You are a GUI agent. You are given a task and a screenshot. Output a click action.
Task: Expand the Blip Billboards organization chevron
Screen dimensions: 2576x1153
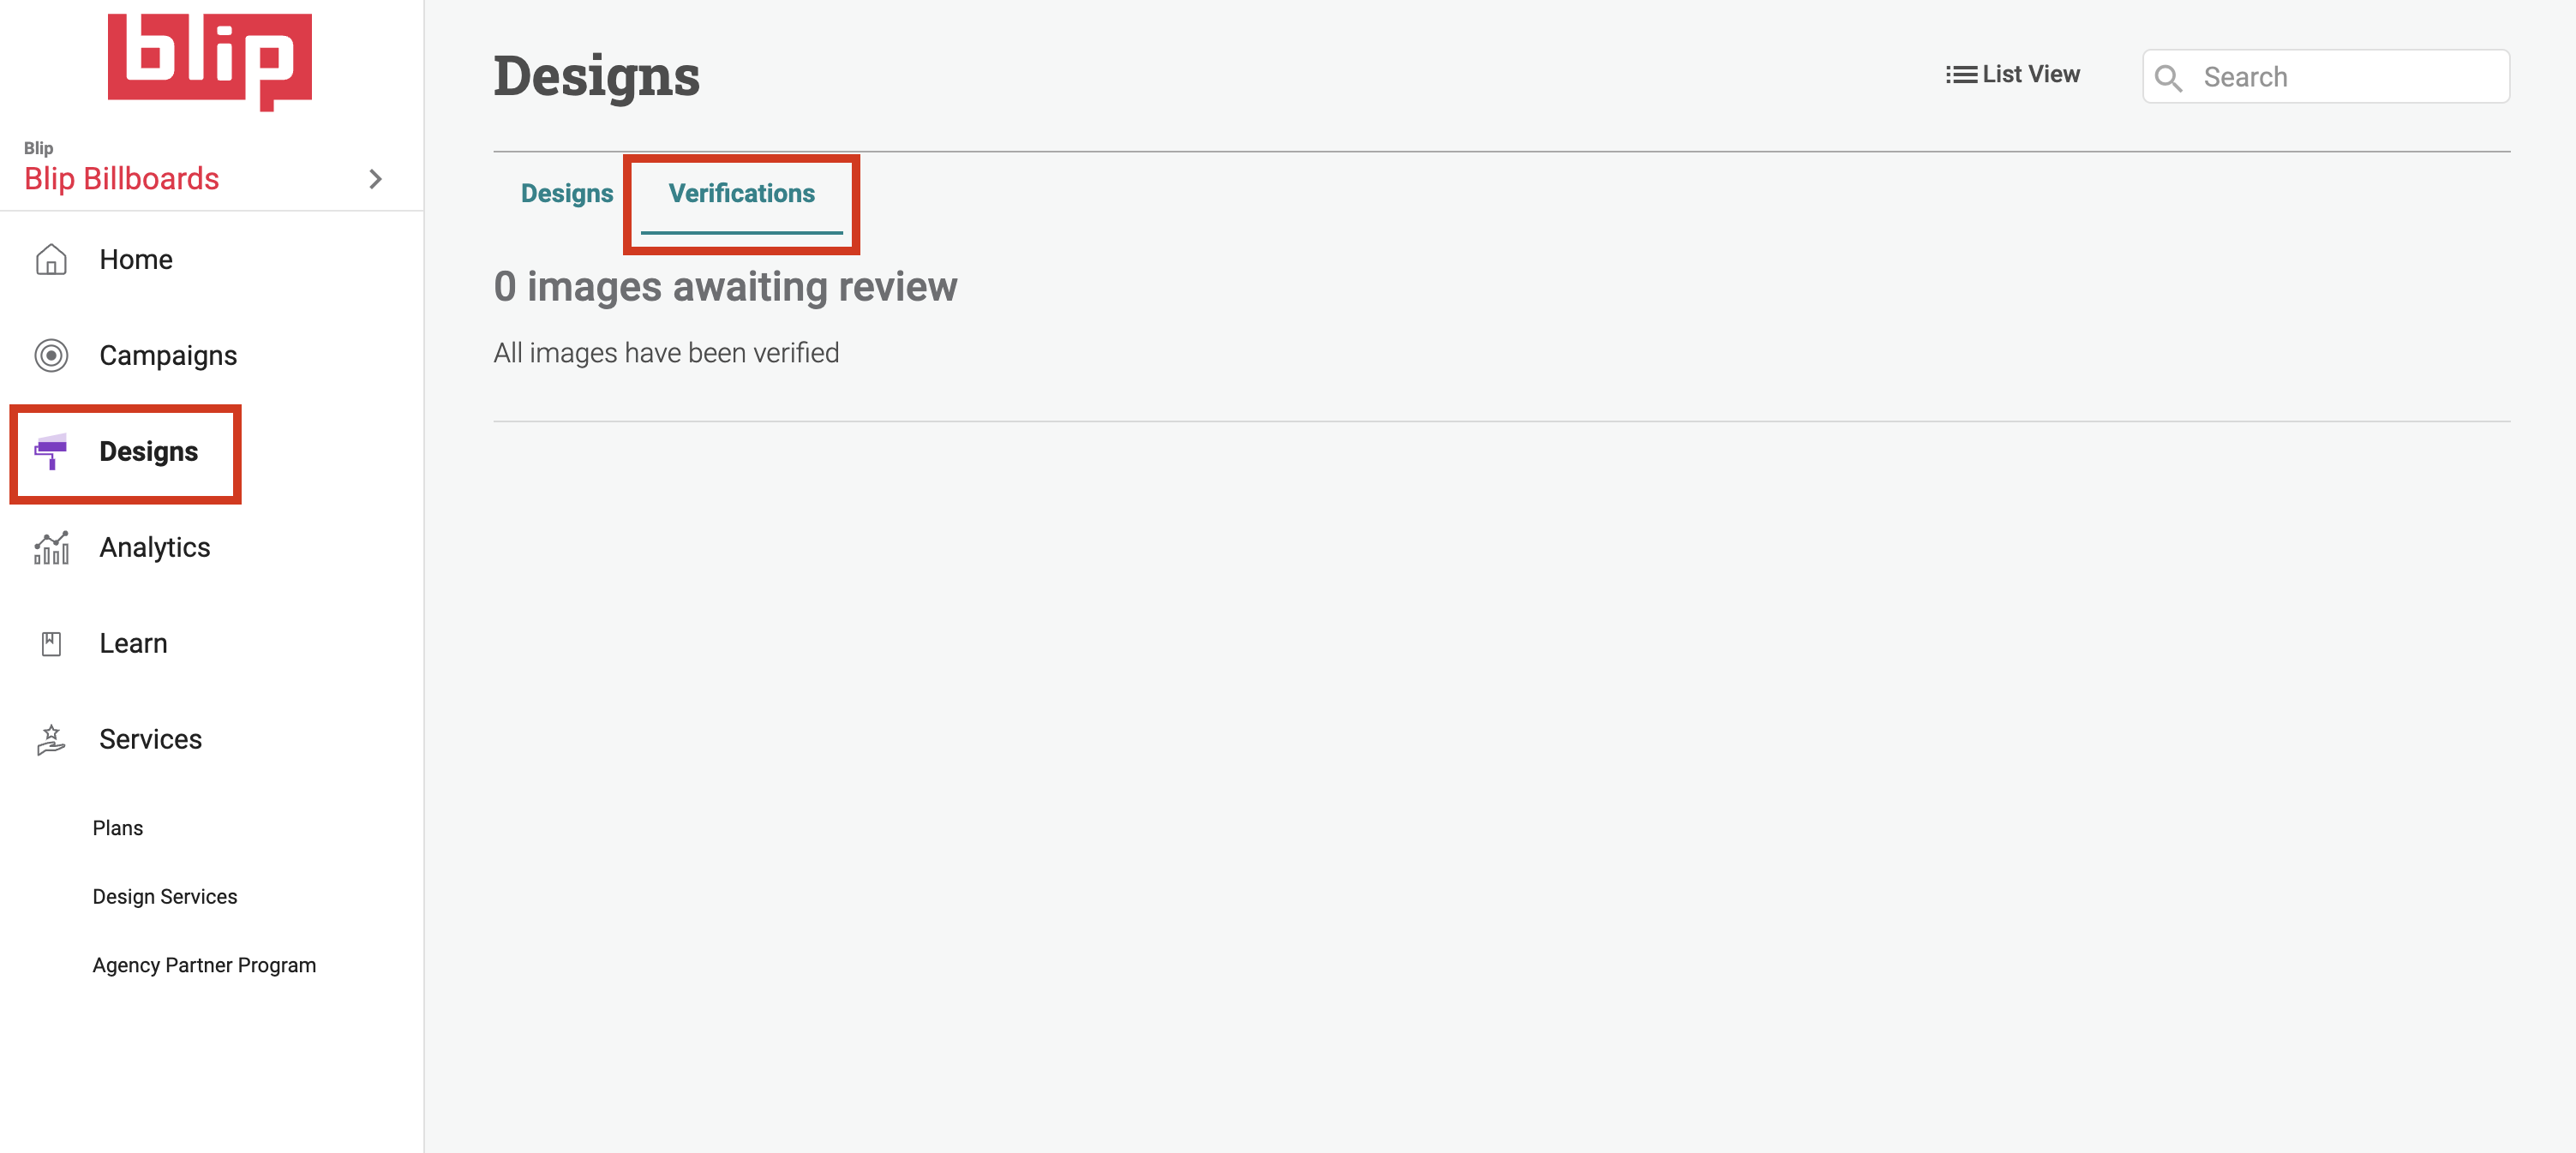[376, 179]
